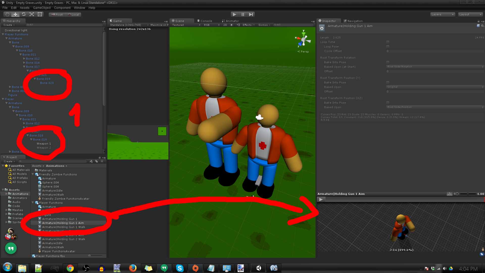Image resolution: width=485 pixels, height=273 pixels.
Task: Toggle Inspector panel lock icon
Action: (478, 21)
